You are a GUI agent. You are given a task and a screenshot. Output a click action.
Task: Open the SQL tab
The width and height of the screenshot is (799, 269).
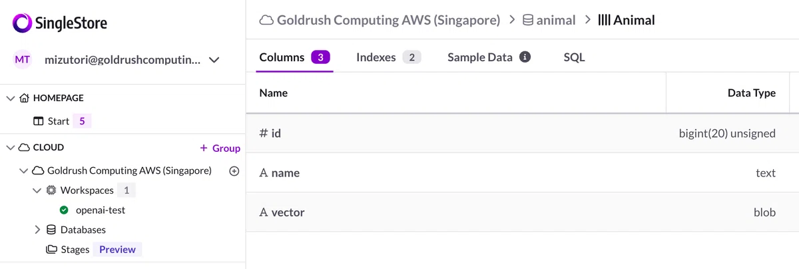(574, 57)
